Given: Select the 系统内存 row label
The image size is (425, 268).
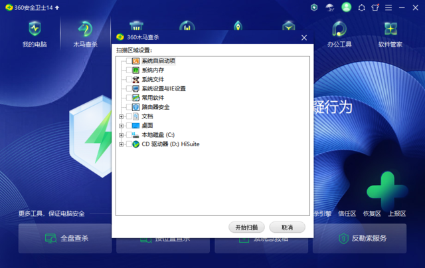Looking at the screenshot, I should pos(153,70).
